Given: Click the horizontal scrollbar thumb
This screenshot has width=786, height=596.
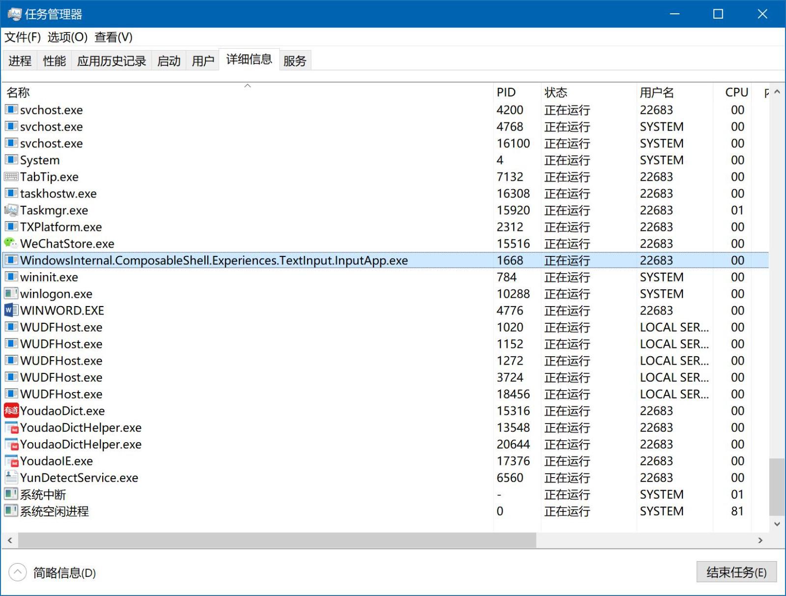Looking at the screenshot, I should point(277,540).
